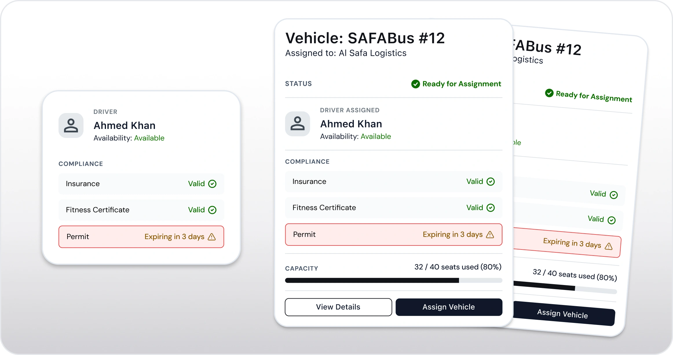
Task: Click Fitness Certificate checkmark in center card
Action: 491,208
